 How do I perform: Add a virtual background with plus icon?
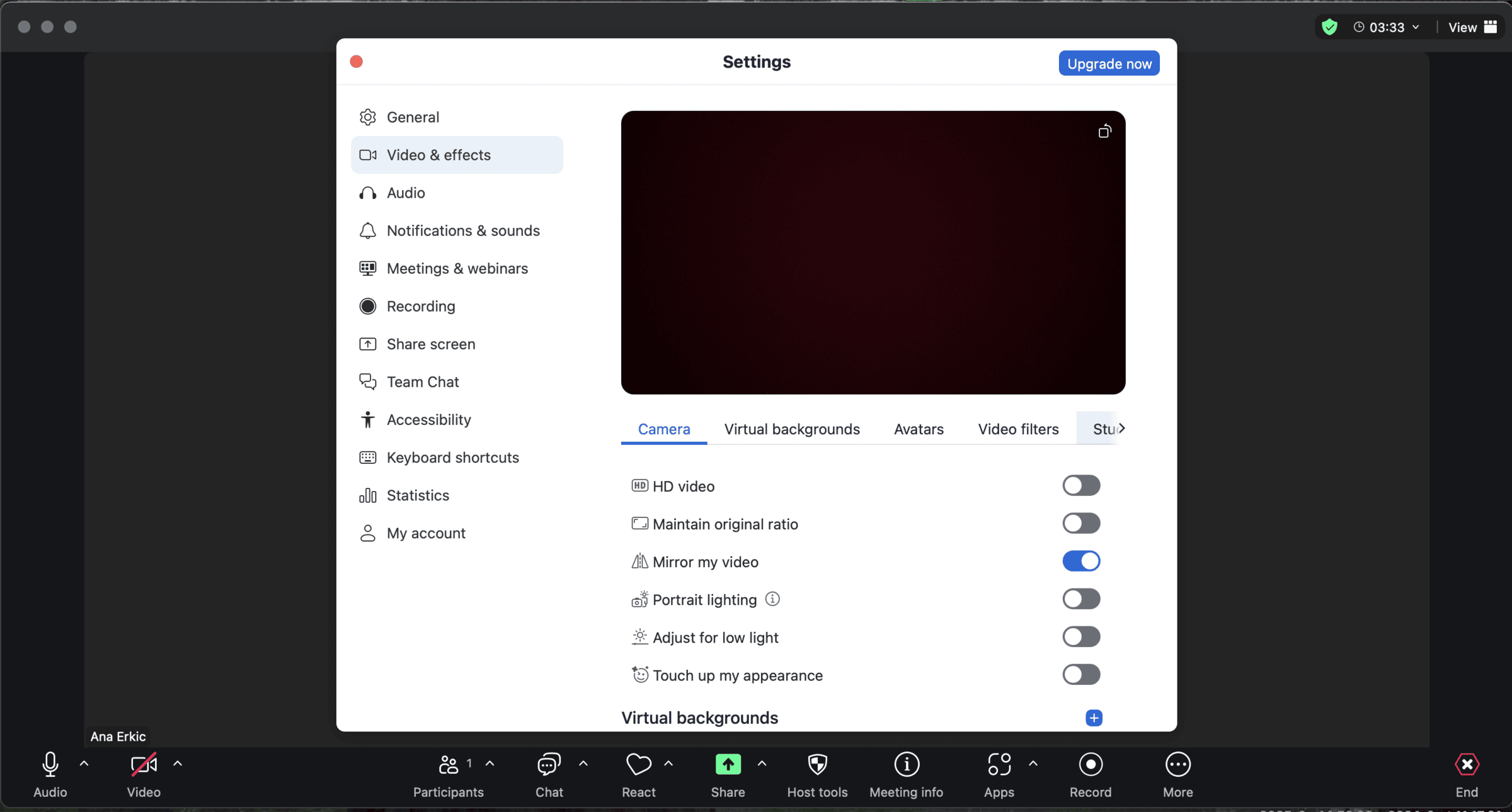tap(1094, 718)
